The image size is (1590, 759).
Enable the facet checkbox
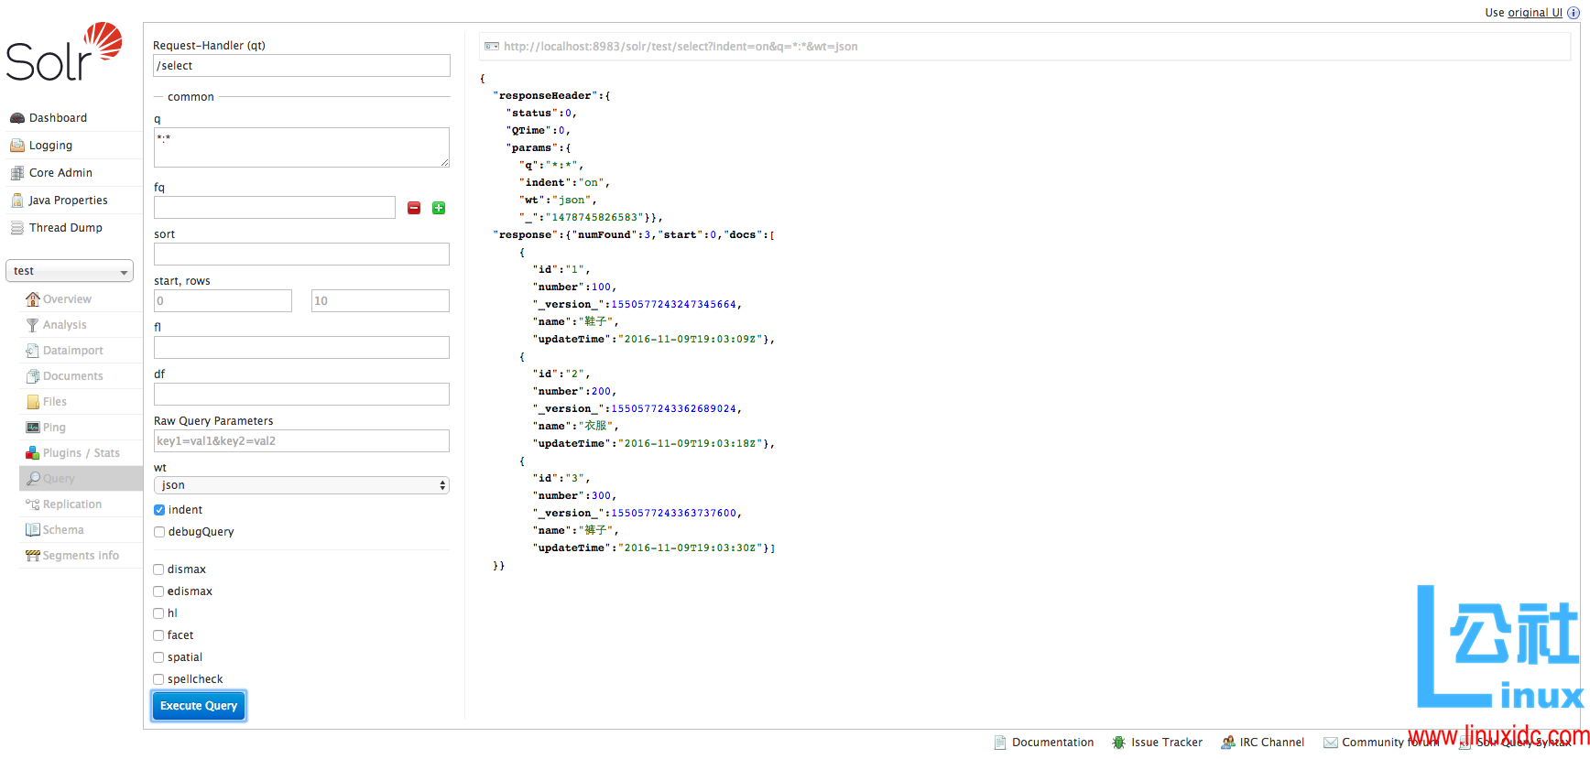click(158, 635)
